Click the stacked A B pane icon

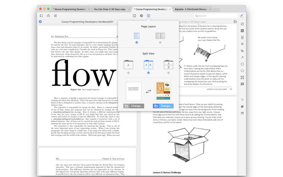click(x=168, y=65)
